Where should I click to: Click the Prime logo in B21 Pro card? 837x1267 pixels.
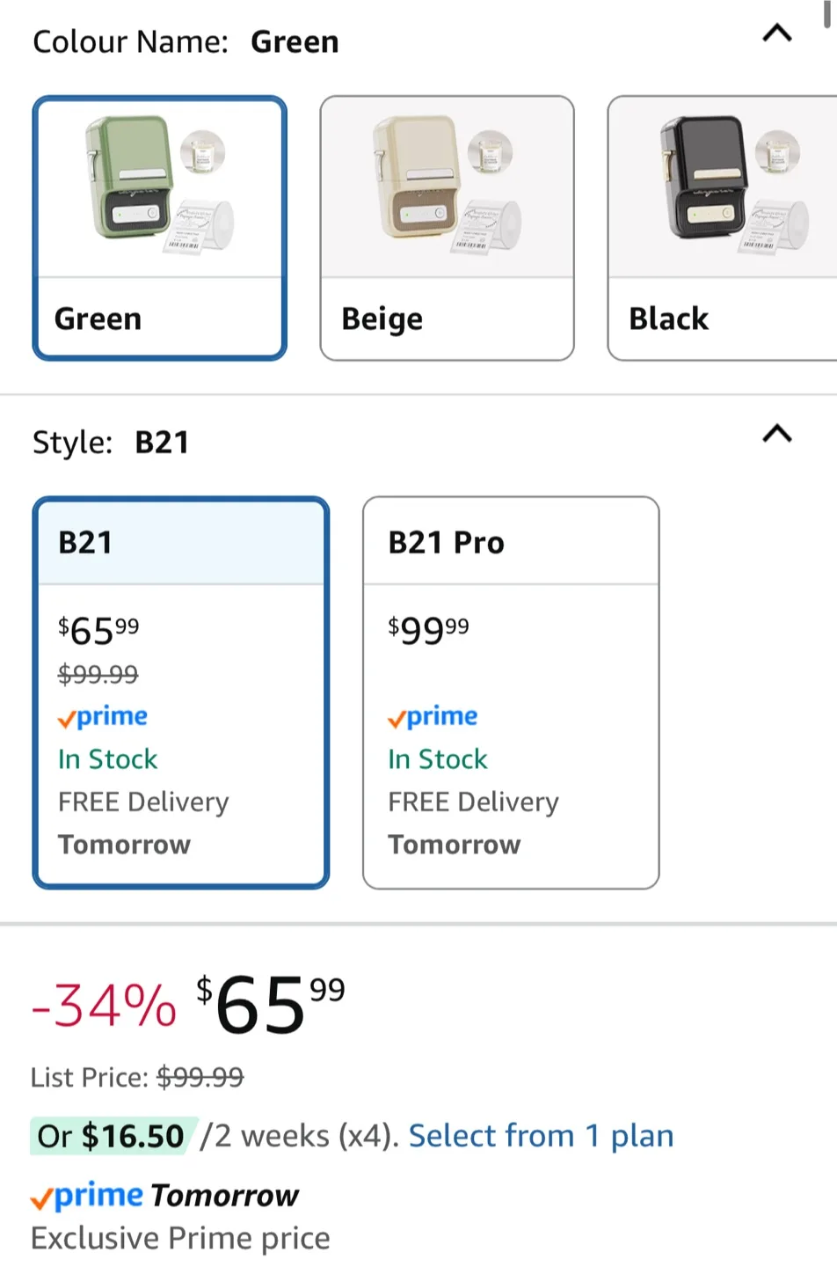pyautogui.click(x=433, y=717)
